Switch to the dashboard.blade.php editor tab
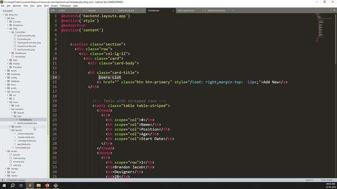 point(216,10)
